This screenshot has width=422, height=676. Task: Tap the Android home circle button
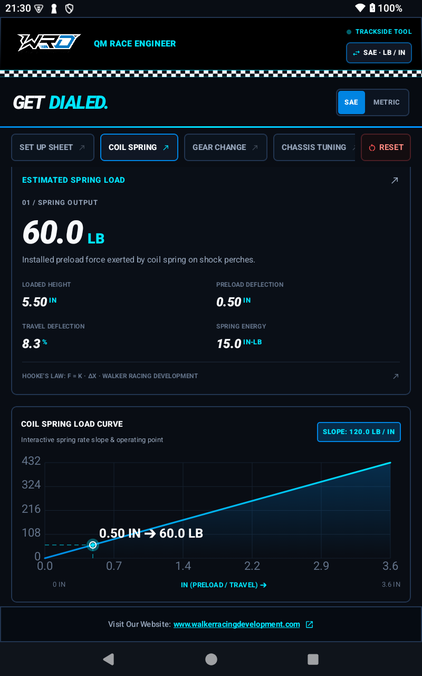point(211,659)
